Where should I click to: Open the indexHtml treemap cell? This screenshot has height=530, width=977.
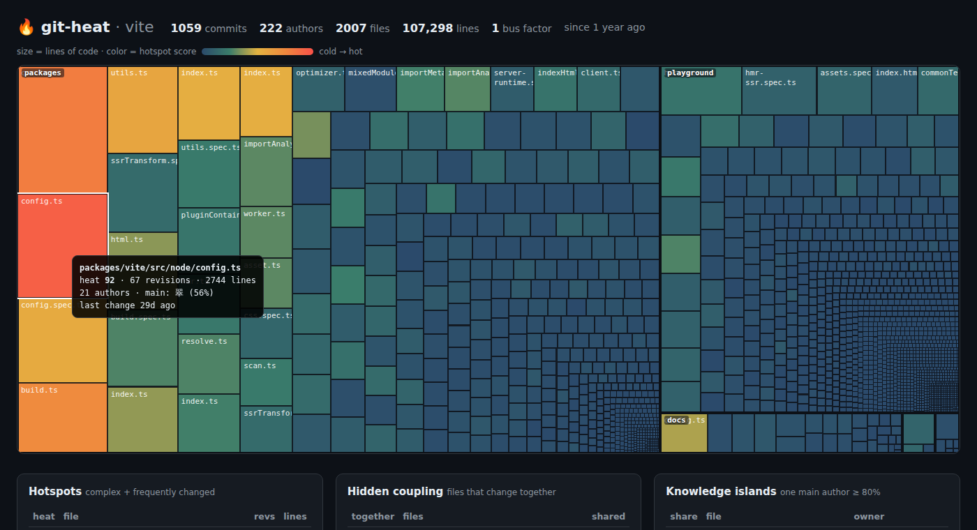555,89
